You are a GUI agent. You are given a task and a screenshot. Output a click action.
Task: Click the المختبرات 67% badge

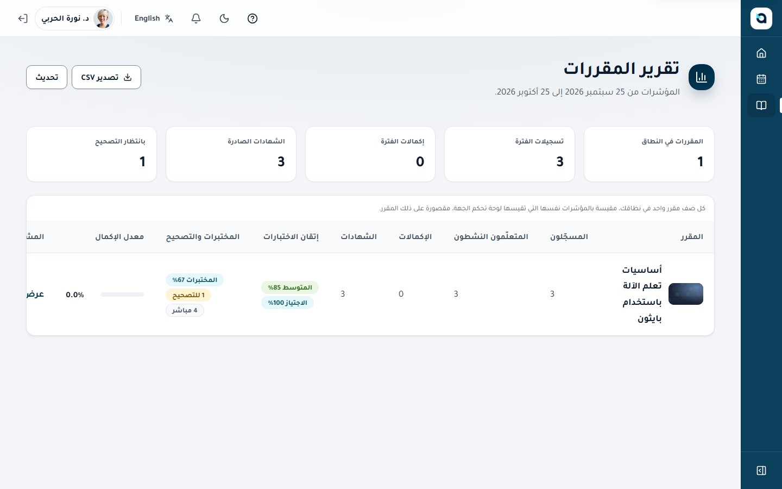(x=194, y=280)
